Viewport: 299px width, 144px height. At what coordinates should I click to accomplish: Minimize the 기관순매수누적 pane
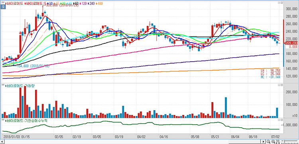(x=279, y=120)
